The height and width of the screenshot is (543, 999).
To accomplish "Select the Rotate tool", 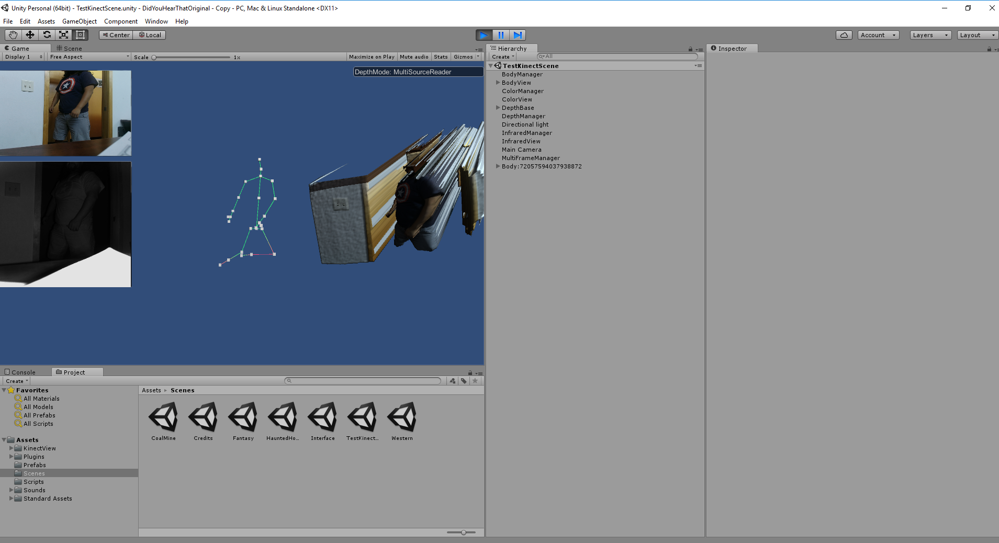I will 47,35.
